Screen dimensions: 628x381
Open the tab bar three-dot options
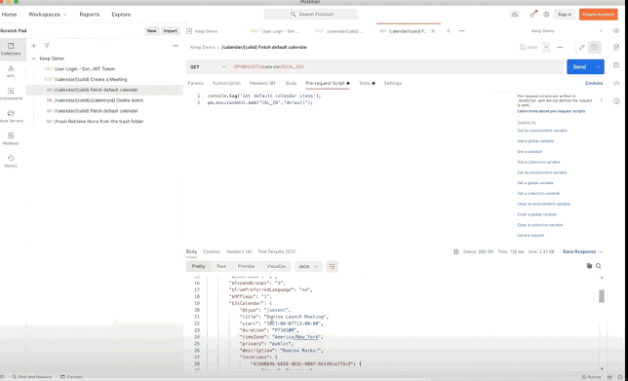coord(462,31)
